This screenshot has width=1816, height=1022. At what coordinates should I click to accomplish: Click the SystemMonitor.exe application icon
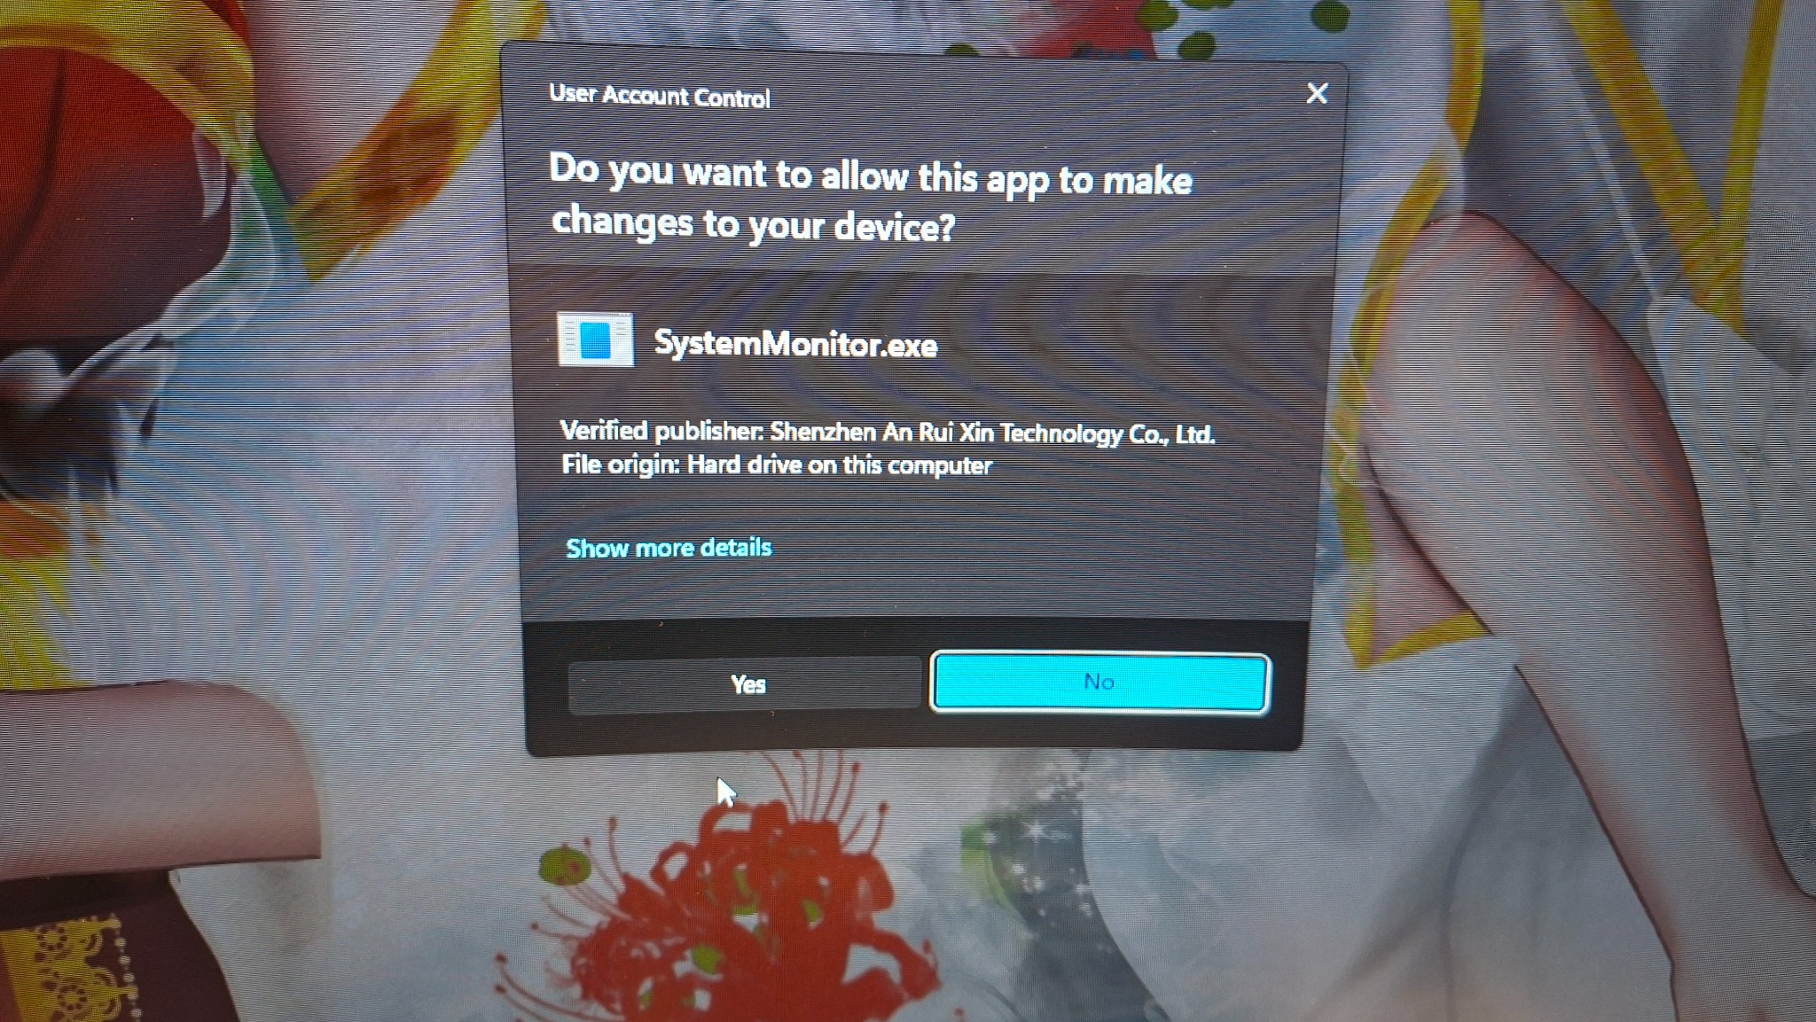(595, 339)
